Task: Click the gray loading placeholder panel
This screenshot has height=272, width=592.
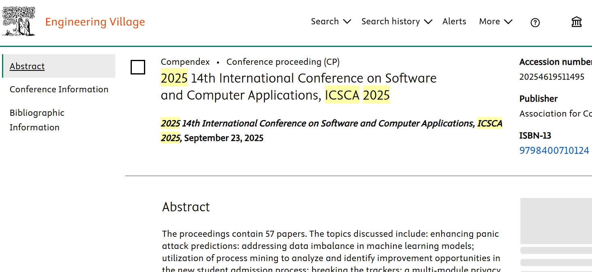Action: [x=556, y=221]
